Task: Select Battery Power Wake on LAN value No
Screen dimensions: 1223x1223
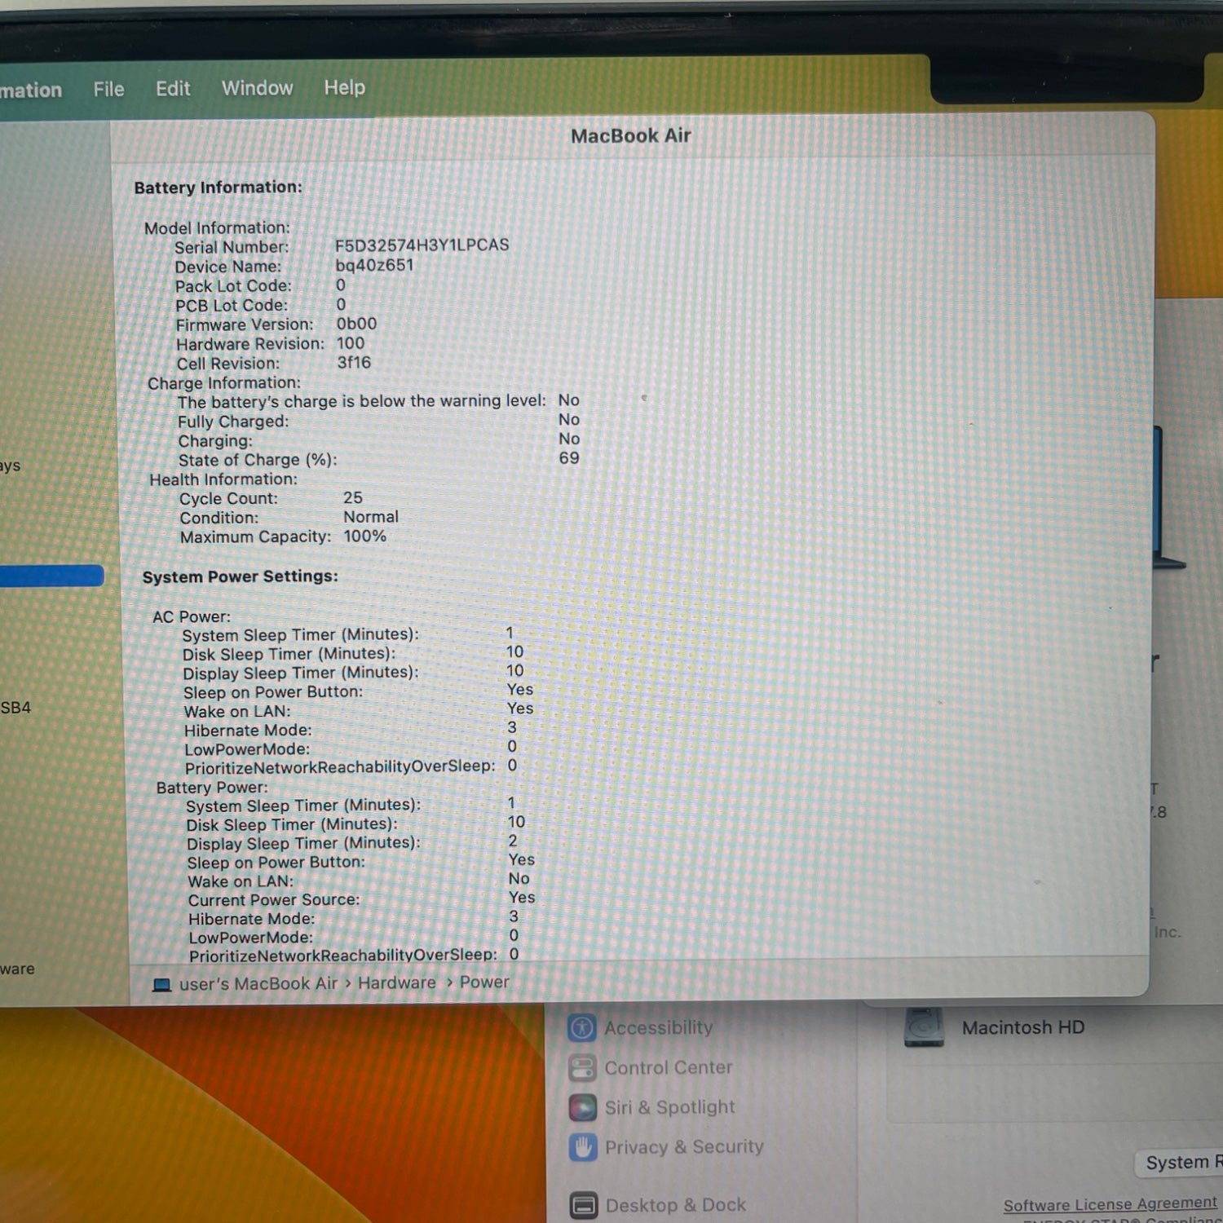Action: [x=519, y=879]
